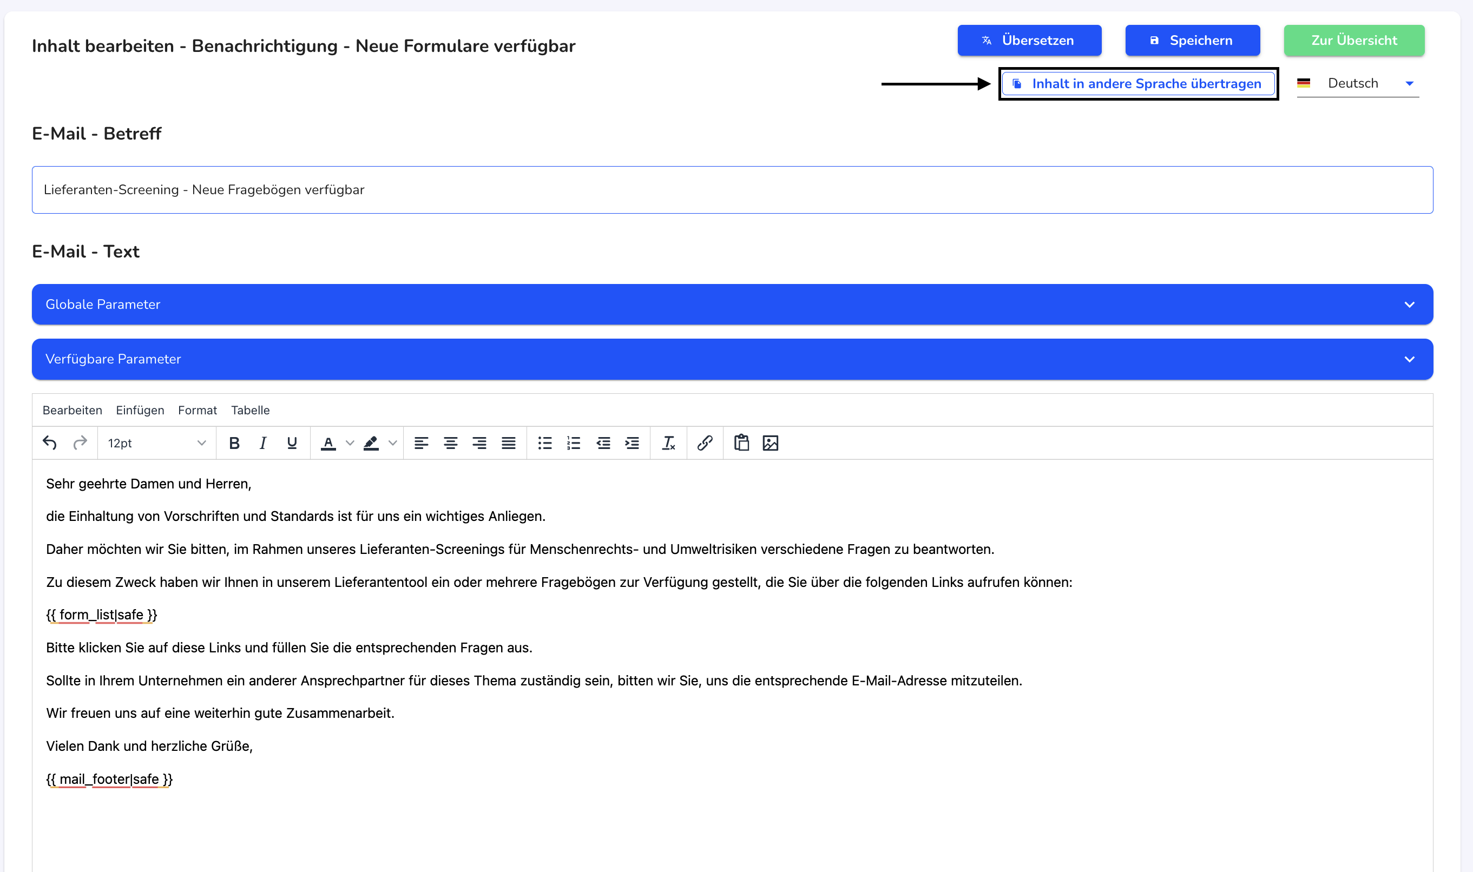The image size is (1473, 872).
Task: Undo the last edit
Action: click(50, 443)
